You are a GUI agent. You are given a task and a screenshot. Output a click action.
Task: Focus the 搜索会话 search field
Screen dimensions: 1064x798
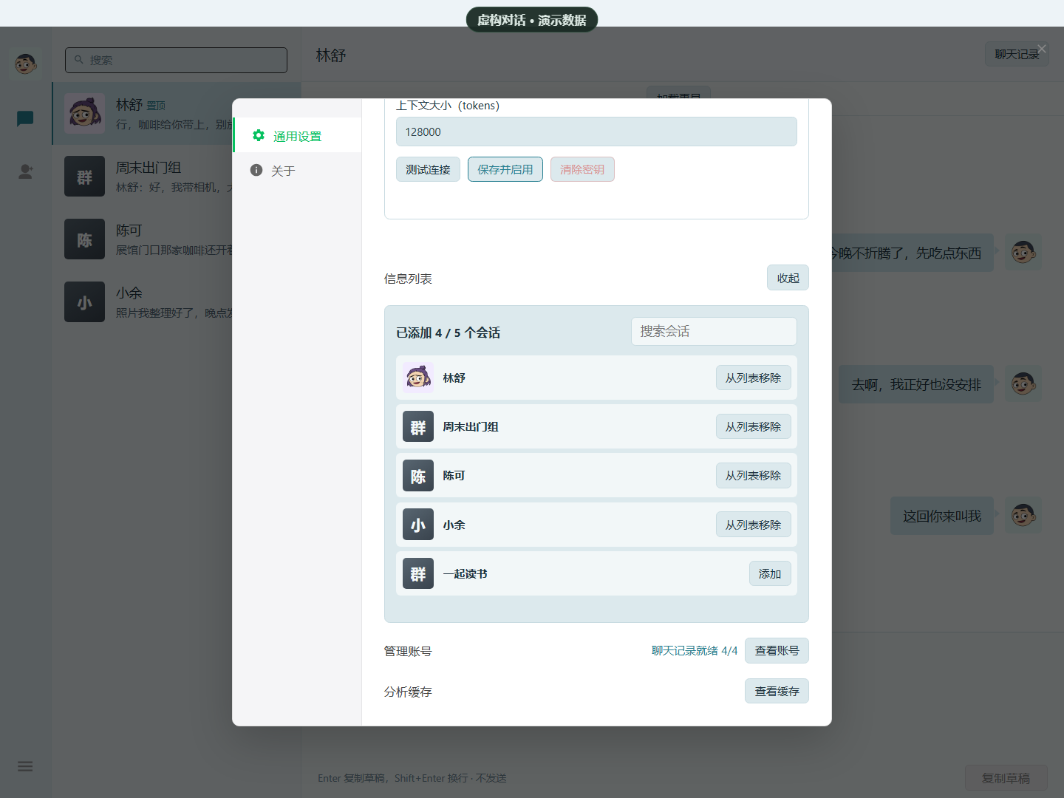tap(714, 331)
